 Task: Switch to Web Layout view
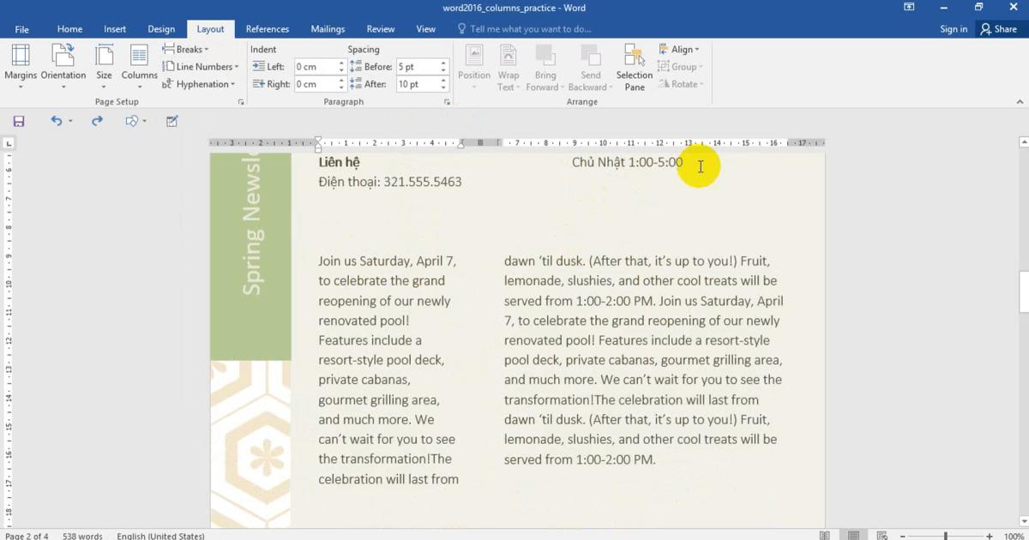click(x=882, y=536)
